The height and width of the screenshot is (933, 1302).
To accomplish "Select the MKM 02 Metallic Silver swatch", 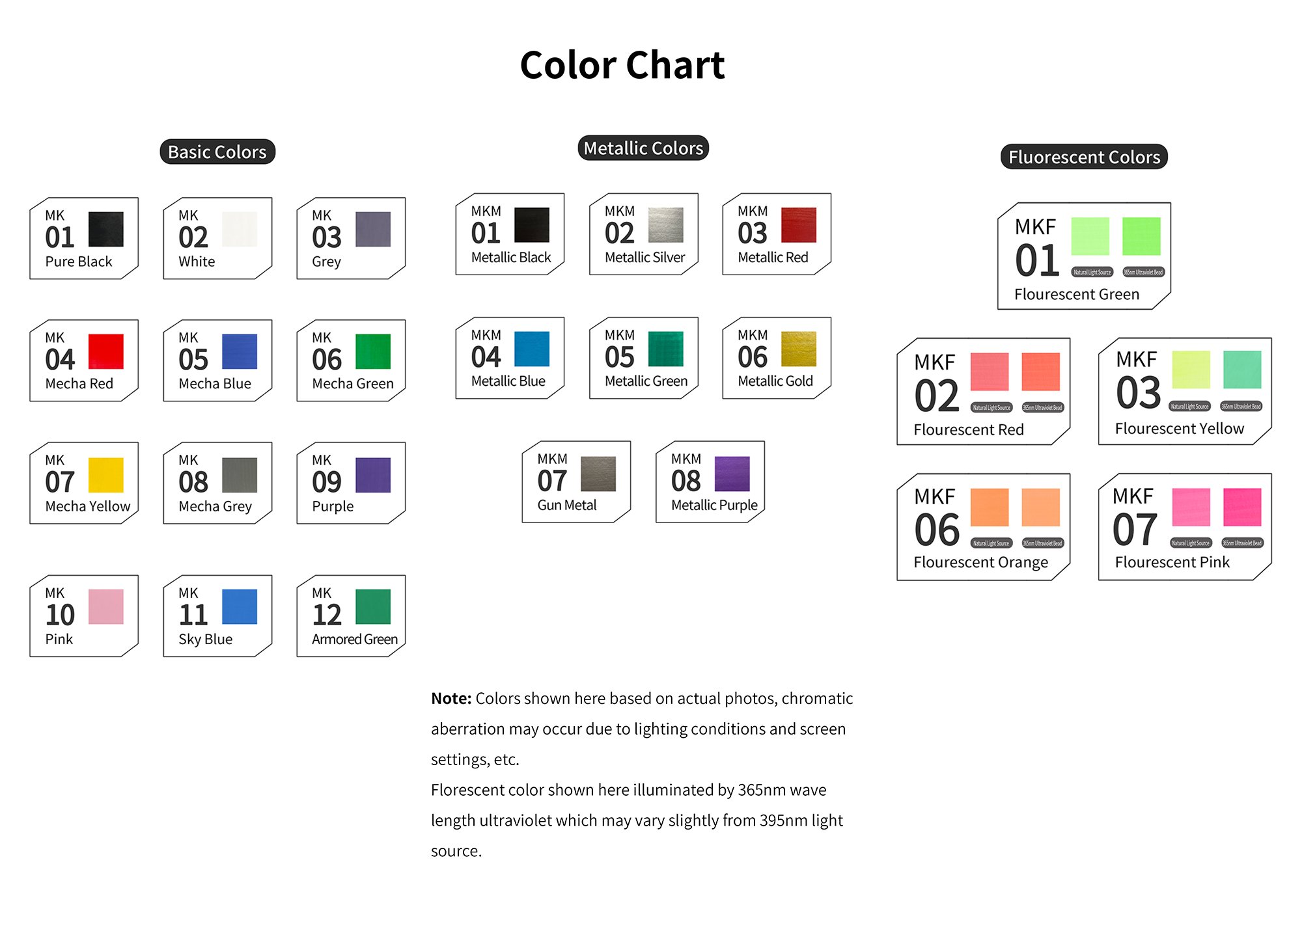I will point(665,225).
